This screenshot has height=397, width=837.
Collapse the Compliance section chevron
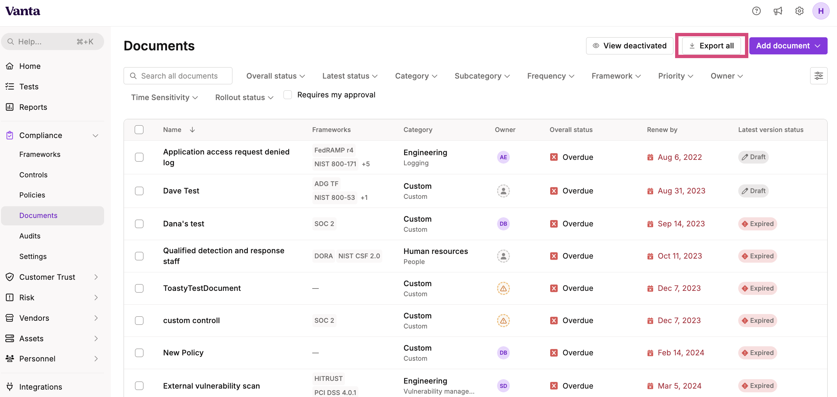point(96,135)
